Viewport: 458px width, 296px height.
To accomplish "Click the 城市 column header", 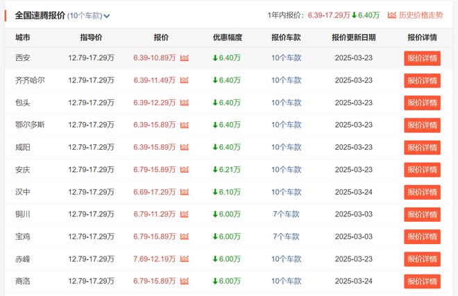I will coord(22,37).
